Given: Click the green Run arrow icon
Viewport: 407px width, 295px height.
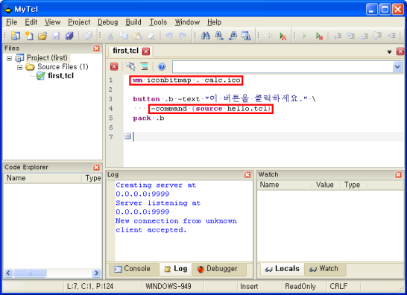Looking at the screenshot, I should [x=304, y=36].
